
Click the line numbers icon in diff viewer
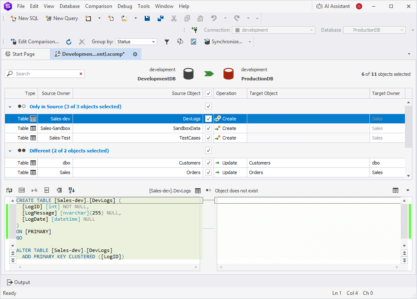click(x=21, y=190)
